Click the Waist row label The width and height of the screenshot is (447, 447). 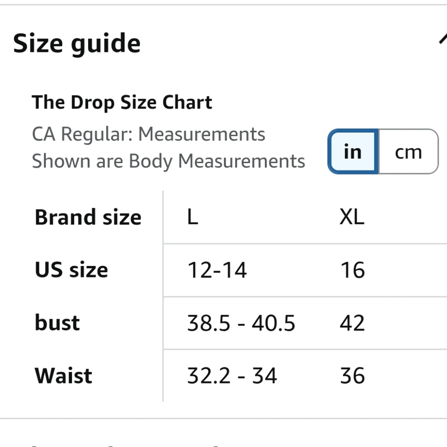64,376
